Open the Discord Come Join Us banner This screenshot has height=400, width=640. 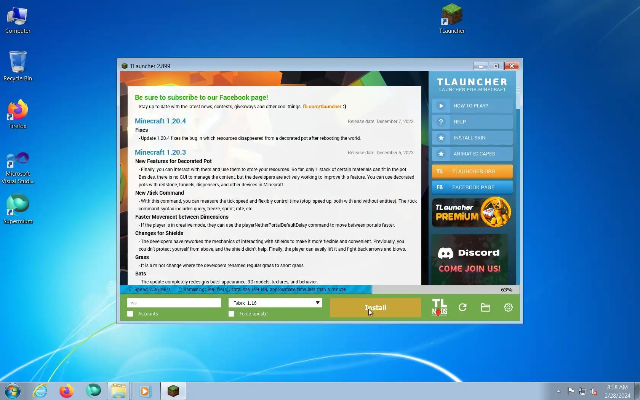coord(469,259)
